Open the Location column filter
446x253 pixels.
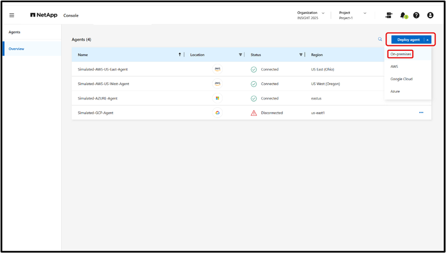click(240, 55)
